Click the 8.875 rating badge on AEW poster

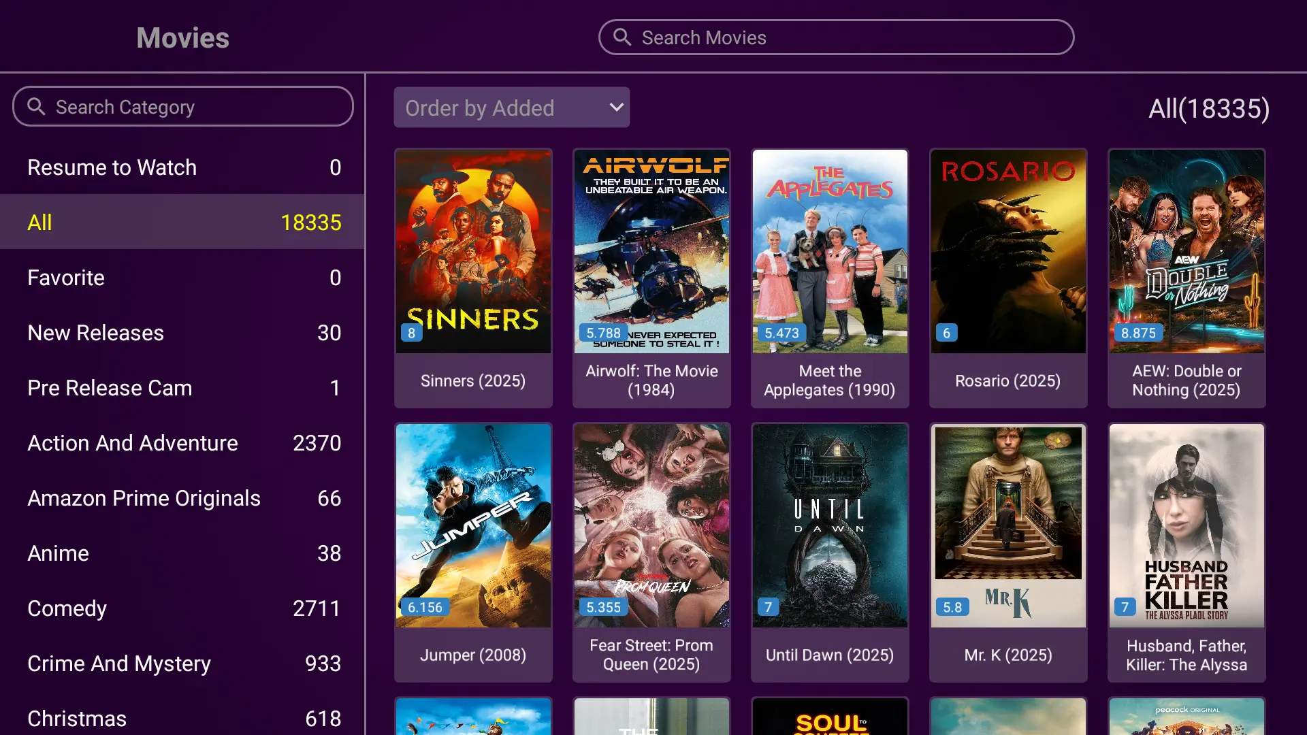click(1138, 333)
